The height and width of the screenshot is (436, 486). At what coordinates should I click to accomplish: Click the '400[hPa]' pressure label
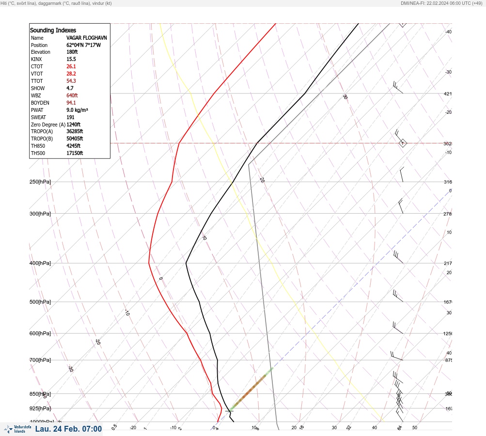[x=40, y=263]
